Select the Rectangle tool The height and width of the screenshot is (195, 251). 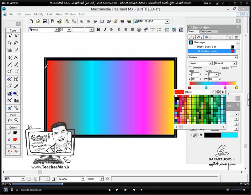[x=17, y=72]
